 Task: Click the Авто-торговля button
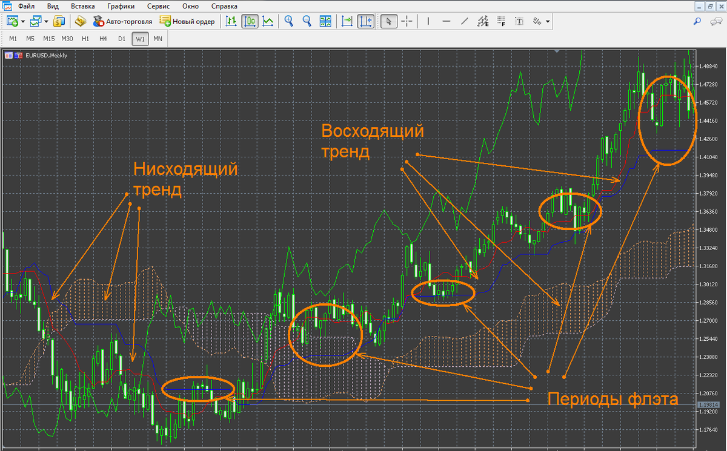pos(122,21)
